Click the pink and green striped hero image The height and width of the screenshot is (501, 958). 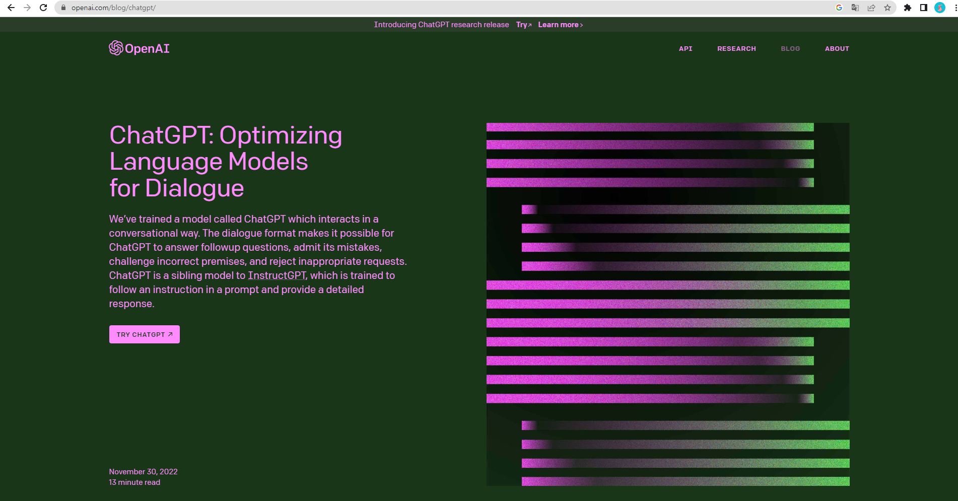tap(668, 304)
